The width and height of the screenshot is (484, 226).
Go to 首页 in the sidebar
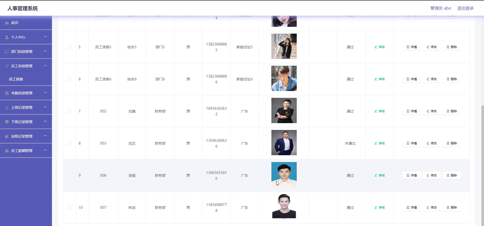15,23
